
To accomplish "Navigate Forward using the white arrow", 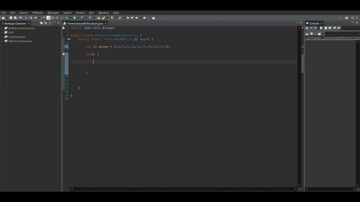I will click(145, 18).
